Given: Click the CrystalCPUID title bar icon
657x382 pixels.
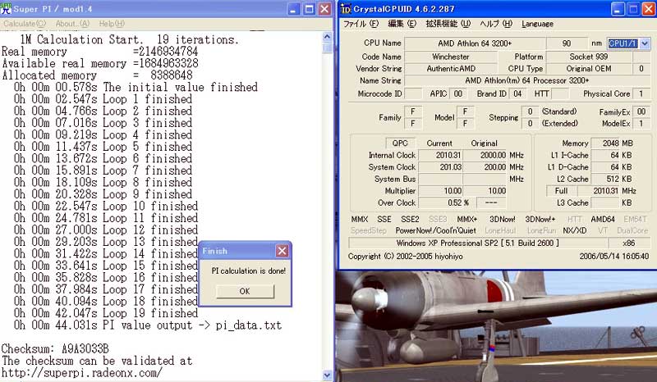Looking at the screenshot, I should point(346,9).
